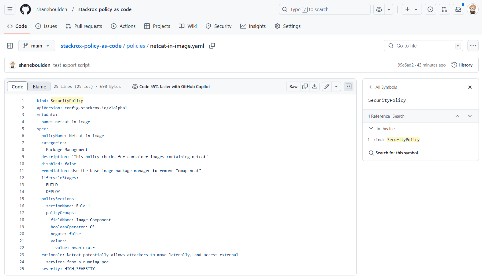Select line number 25
Image resolution: width=482 pixels, height=280 pixels.
[22, 269]
